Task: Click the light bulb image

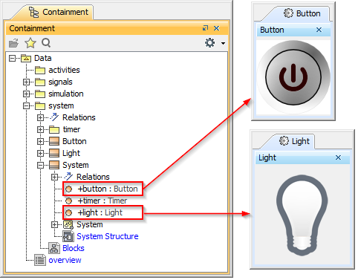Action: [302, 215]
